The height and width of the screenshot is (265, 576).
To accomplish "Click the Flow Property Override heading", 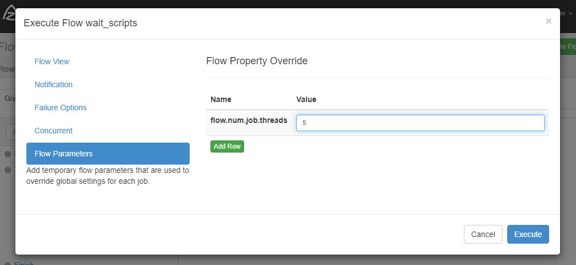I will point(257,61).
